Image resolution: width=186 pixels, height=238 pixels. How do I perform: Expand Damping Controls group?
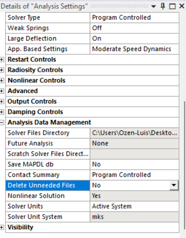click(x=2, y=112)
